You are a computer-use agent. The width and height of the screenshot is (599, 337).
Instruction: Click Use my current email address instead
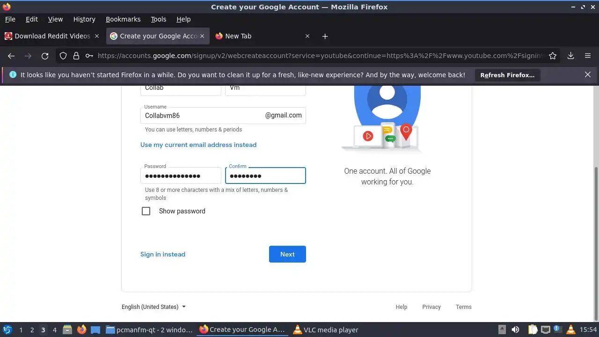click(x=198, y=145)
